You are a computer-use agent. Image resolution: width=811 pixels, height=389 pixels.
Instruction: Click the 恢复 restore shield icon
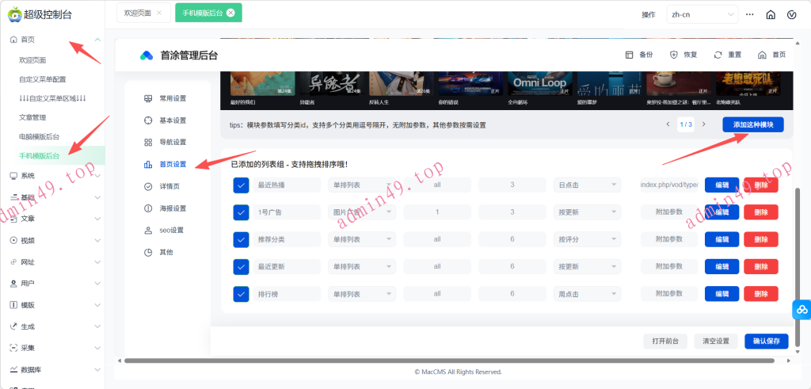[x=674, y=55]
